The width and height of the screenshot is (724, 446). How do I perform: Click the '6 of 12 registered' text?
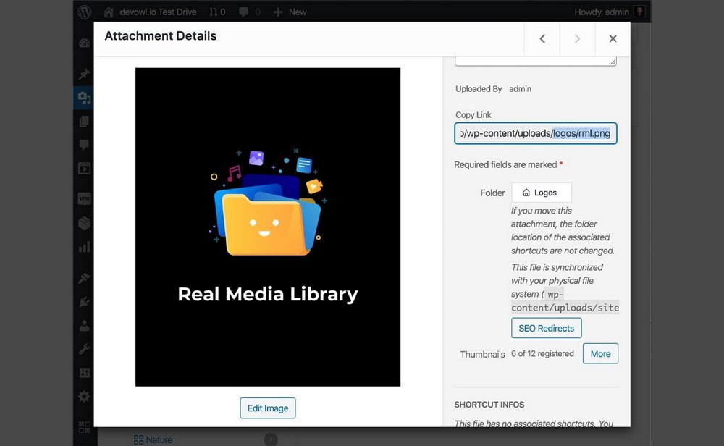click(x=542, y=353)
